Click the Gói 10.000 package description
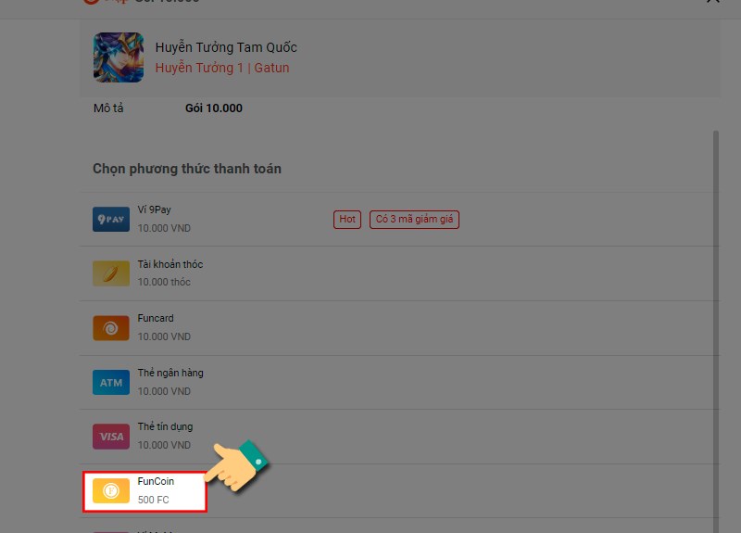The width and height of the screenshot is (741, 533). coord(214,108)
